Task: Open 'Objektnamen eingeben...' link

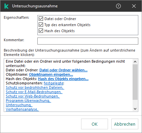Action: tap(51, 74)
